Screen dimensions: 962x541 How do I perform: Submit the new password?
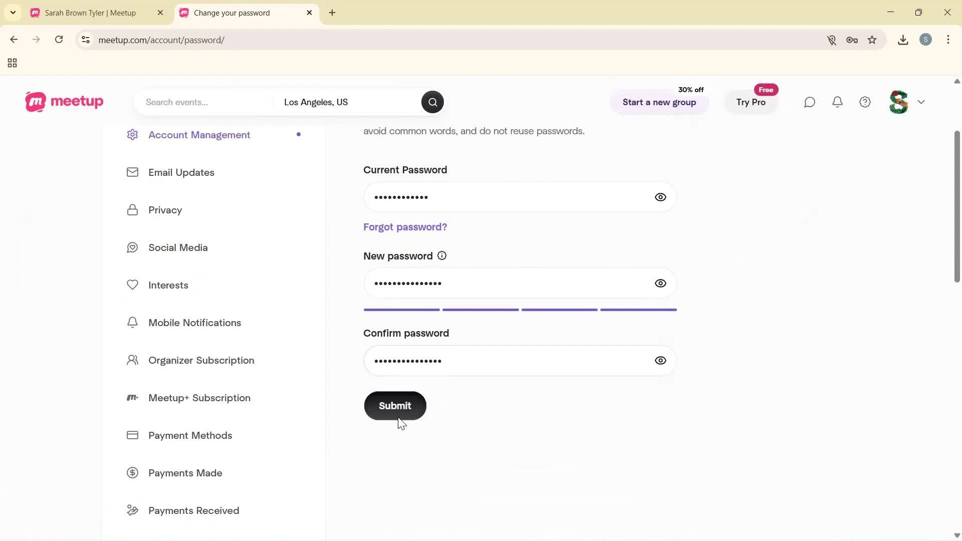(x=395, y=406)
